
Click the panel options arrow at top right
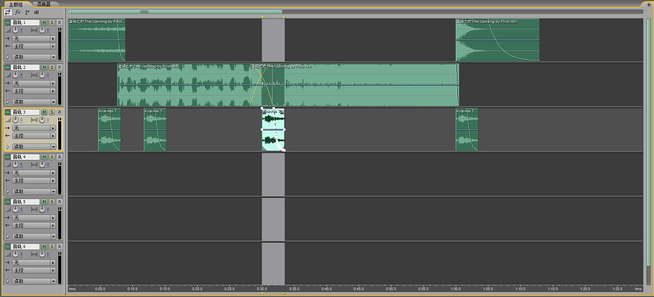(x=649, y=4)
